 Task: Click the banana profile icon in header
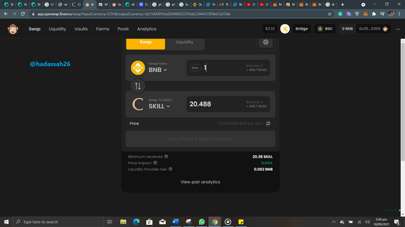285,29
